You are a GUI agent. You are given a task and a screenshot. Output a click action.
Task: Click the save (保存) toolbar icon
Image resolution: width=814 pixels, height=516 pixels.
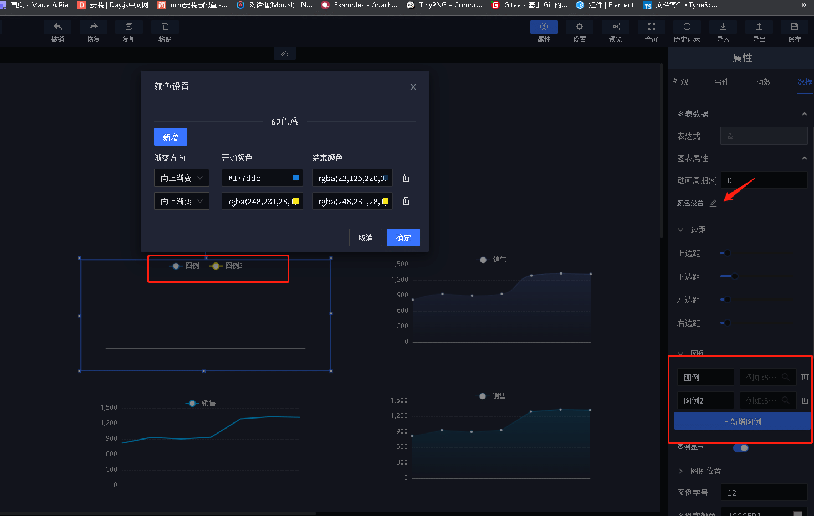click(794, 28)
